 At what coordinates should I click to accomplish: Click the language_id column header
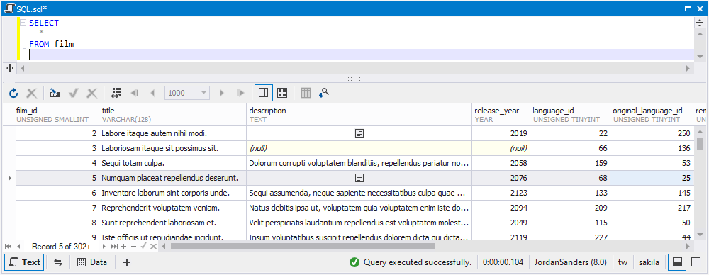click(570, 115)
